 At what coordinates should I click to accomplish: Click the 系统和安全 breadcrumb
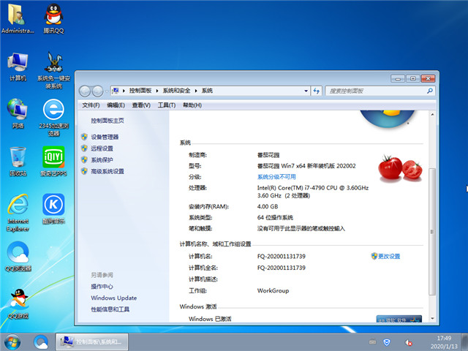[x=176, y=91]
